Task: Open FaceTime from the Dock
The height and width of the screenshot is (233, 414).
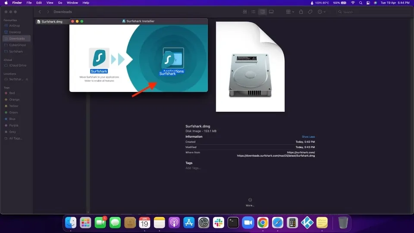Action: 100,223
